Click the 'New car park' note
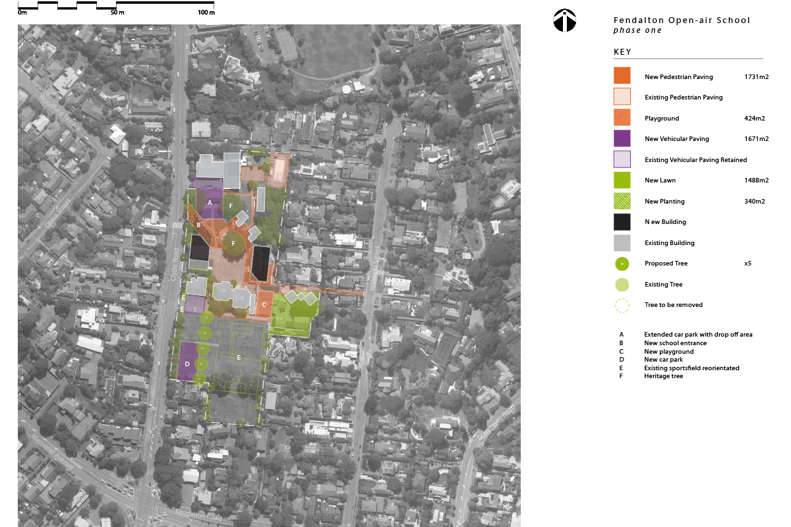Image resolution: width=791 pixels, height=527 pixels. (x=663, y=360)
